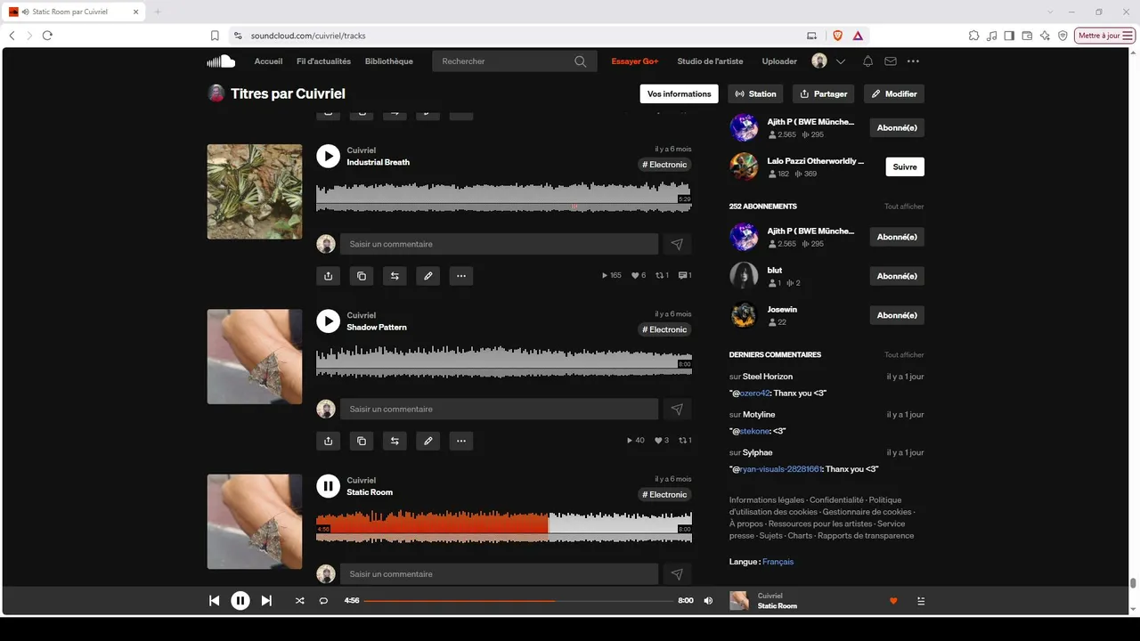Unfollow blut via Abonné(e) button
This screenshot has width=1140, height=641.
[897, 276]
